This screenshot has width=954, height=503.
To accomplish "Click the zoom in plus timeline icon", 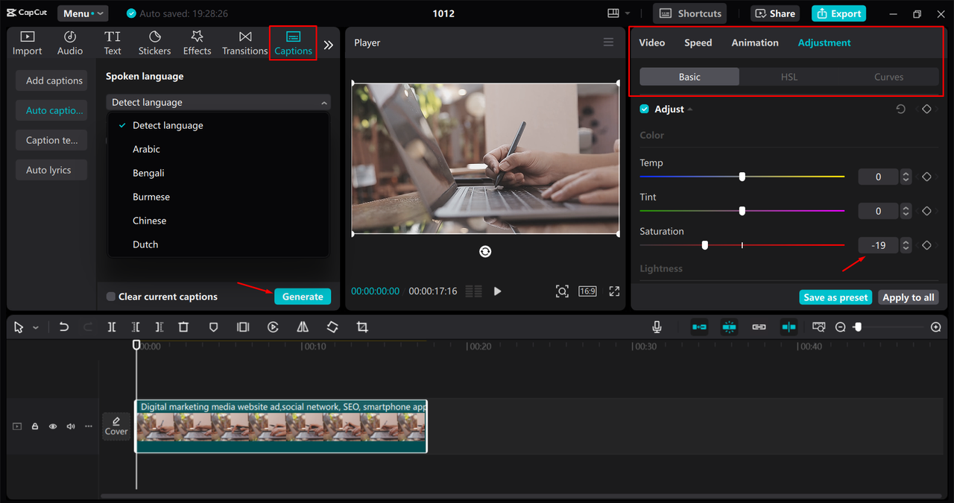I will pos(936,327).
